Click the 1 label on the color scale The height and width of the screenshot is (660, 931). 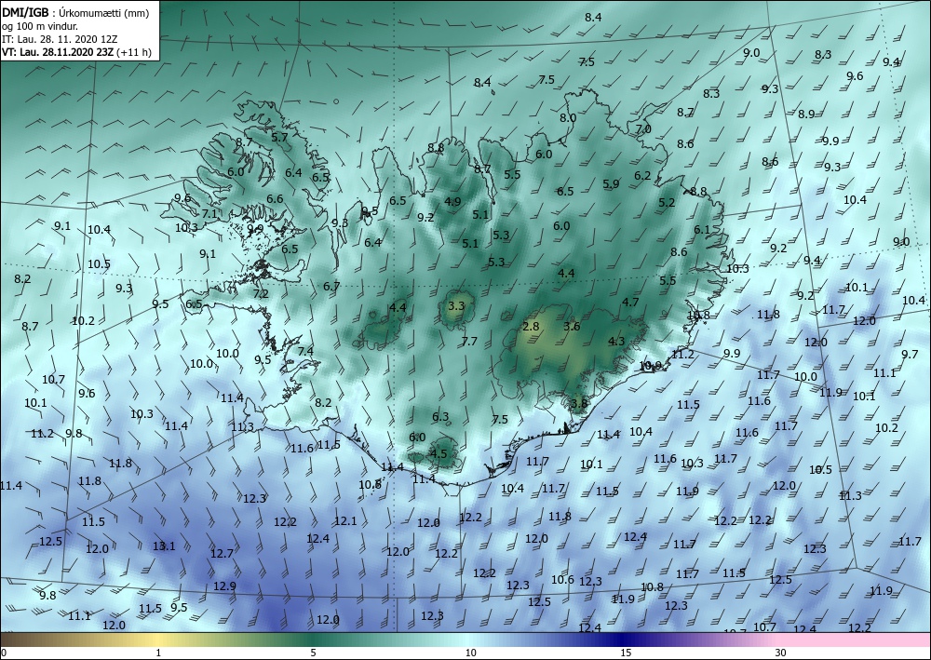pyautogui.click(x=158, y=653)
